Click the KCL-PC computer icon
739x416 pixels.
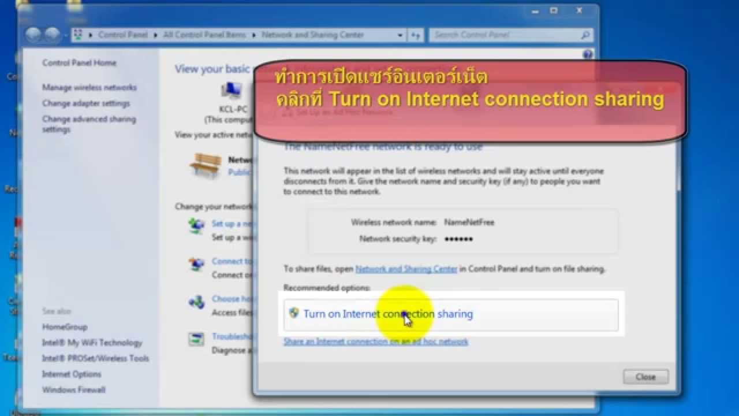pyautogui.click(x=232, y=91)
